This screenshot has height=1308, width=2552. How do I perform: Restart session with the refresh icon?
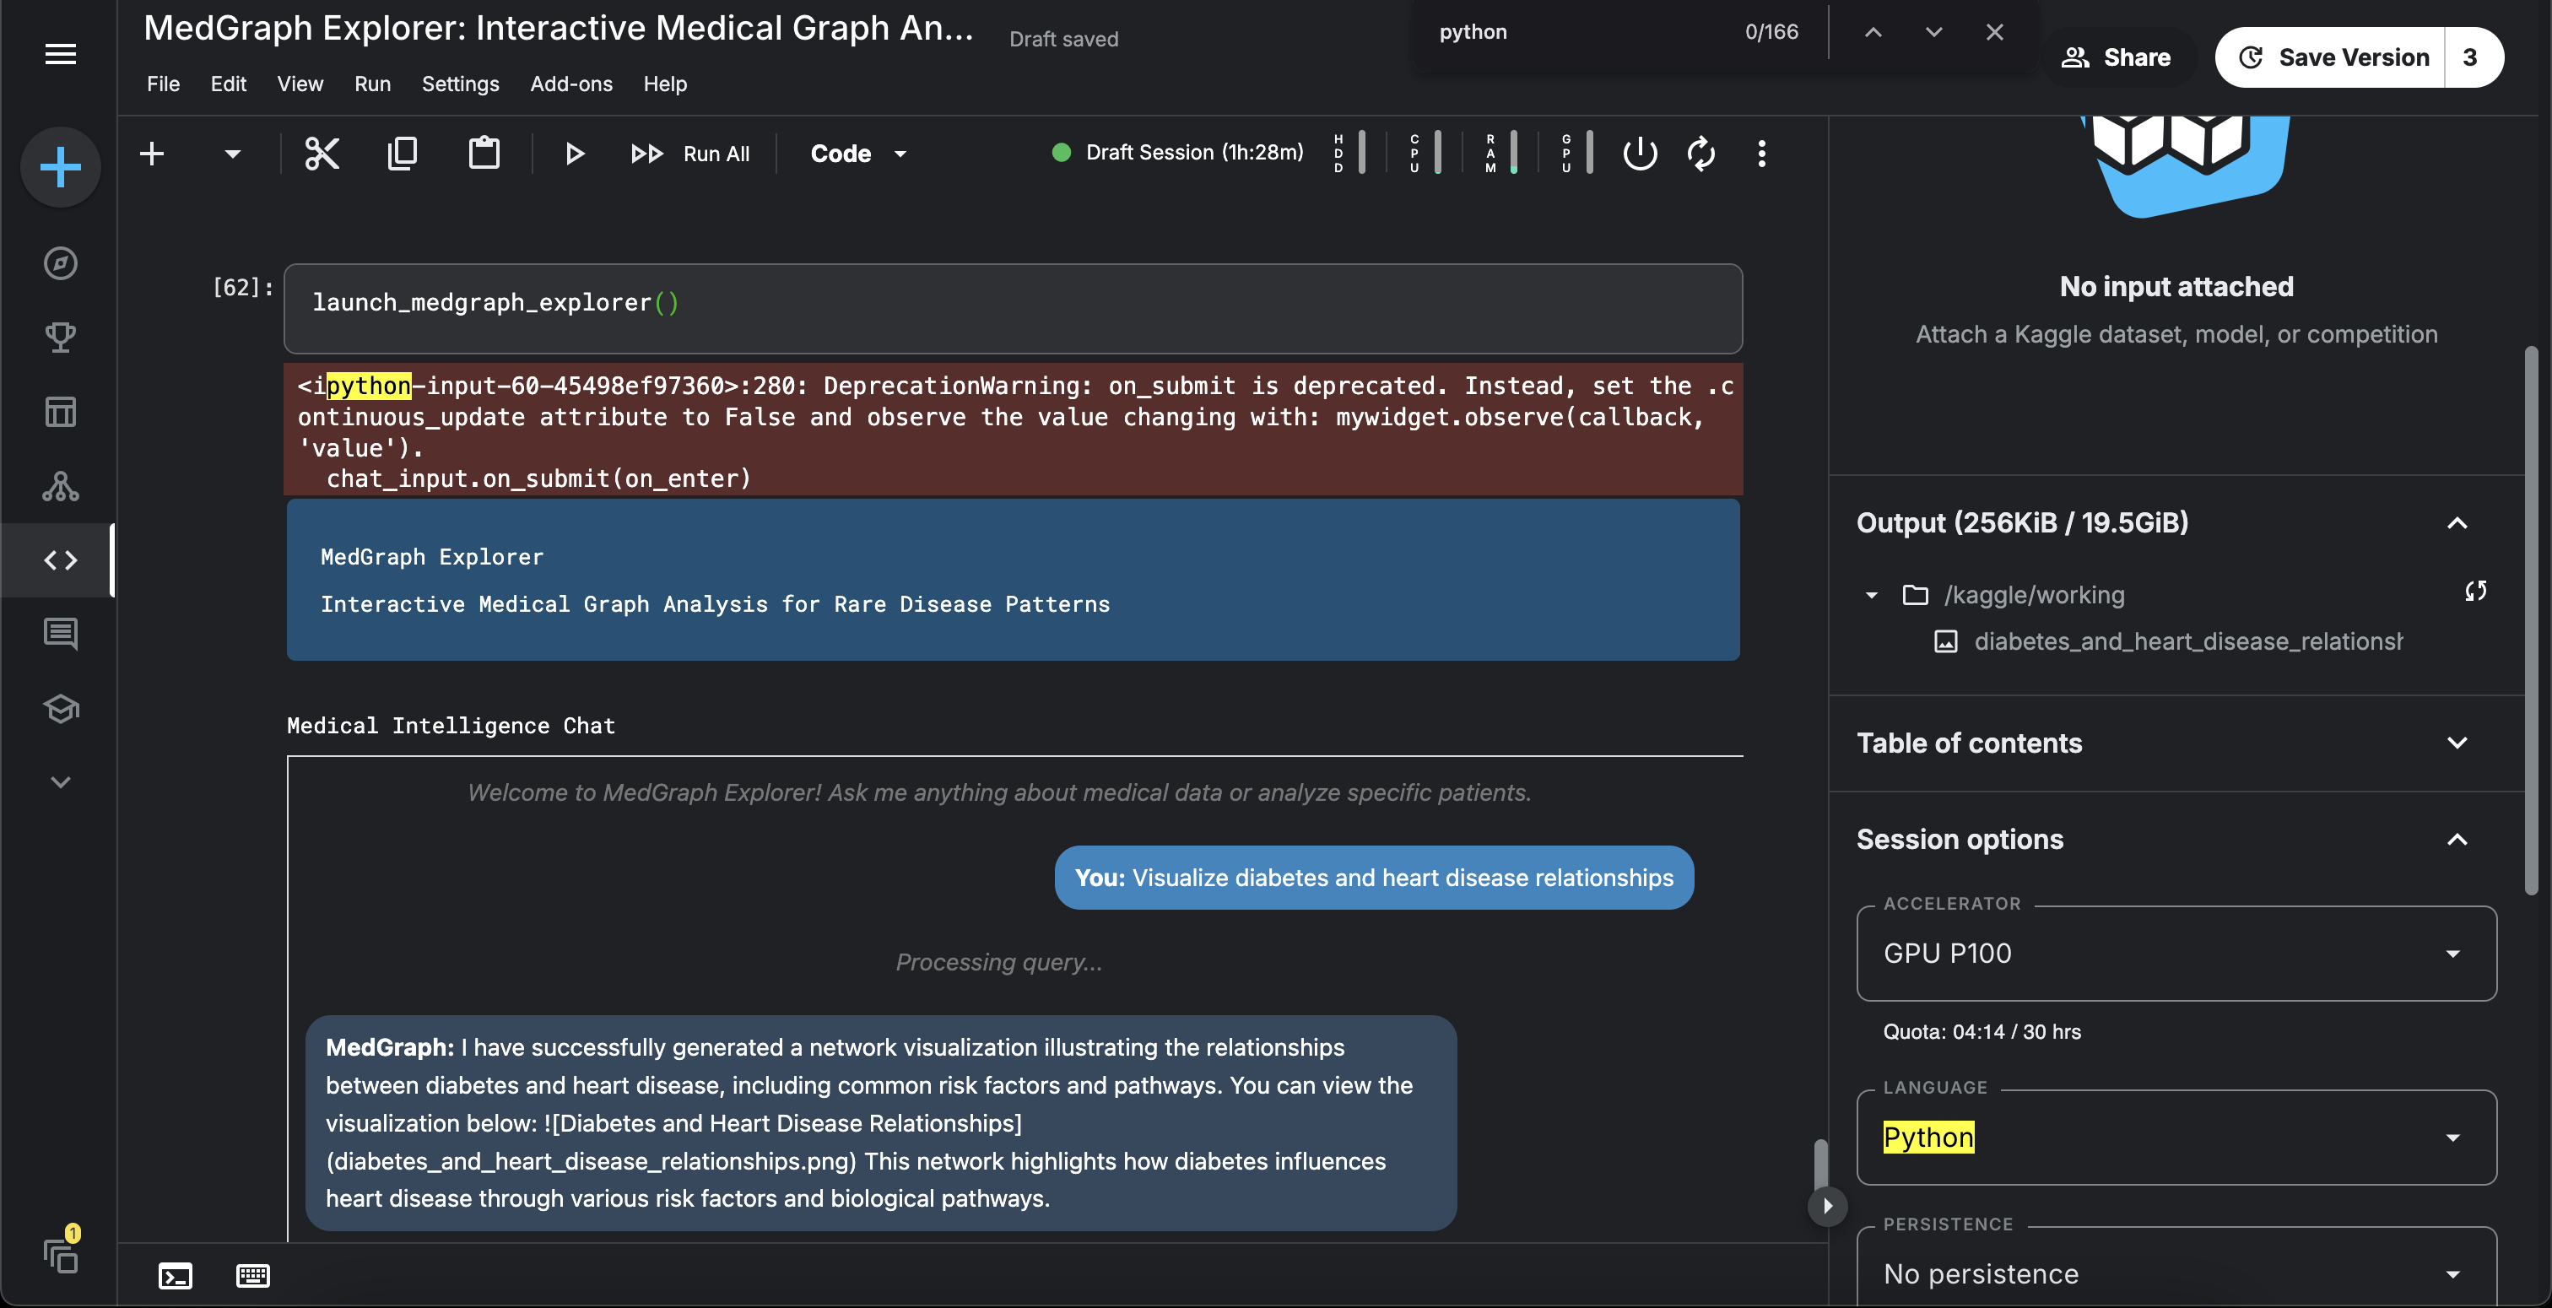[1701, 154]
